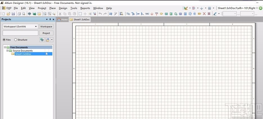Select Sheet1.SchDoc in the project tree

point(23,54)
